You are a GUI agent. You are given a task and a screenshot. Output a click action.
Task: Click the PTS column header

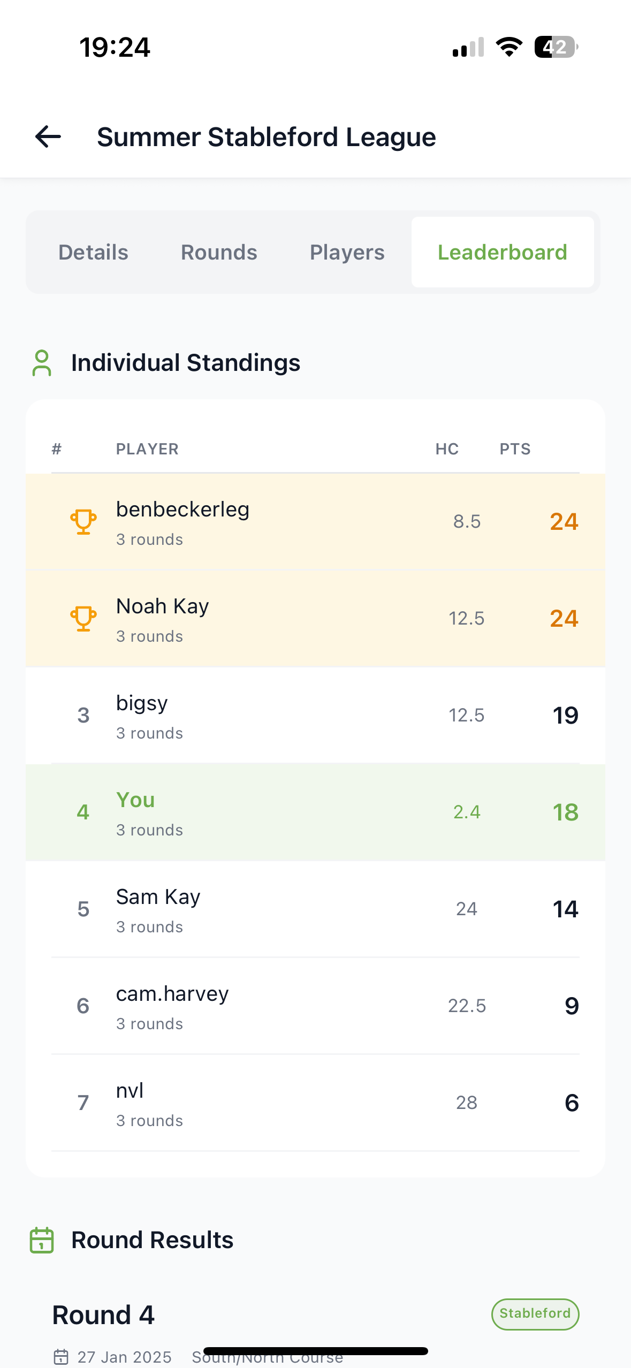(514, 449)
